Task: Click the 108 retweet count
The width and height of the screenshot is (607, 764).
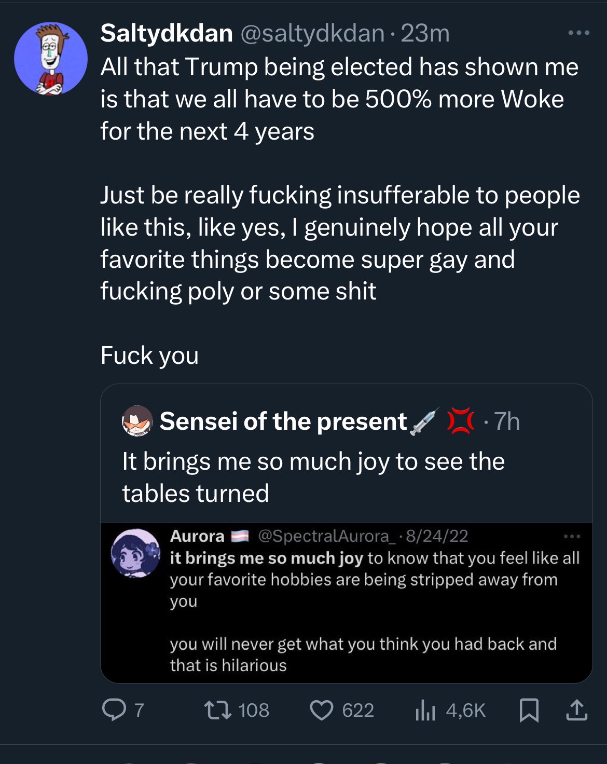Action: [254, 710]
